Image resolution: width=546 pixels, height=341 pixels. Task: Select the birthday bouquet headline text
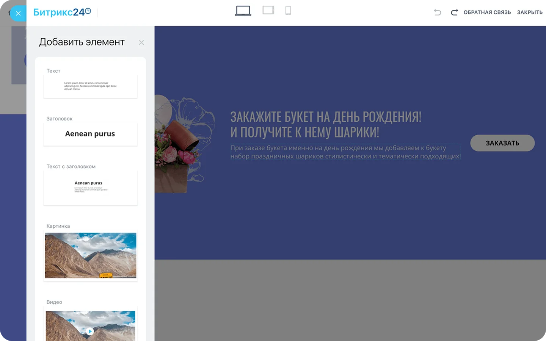[x=326, y=124]
